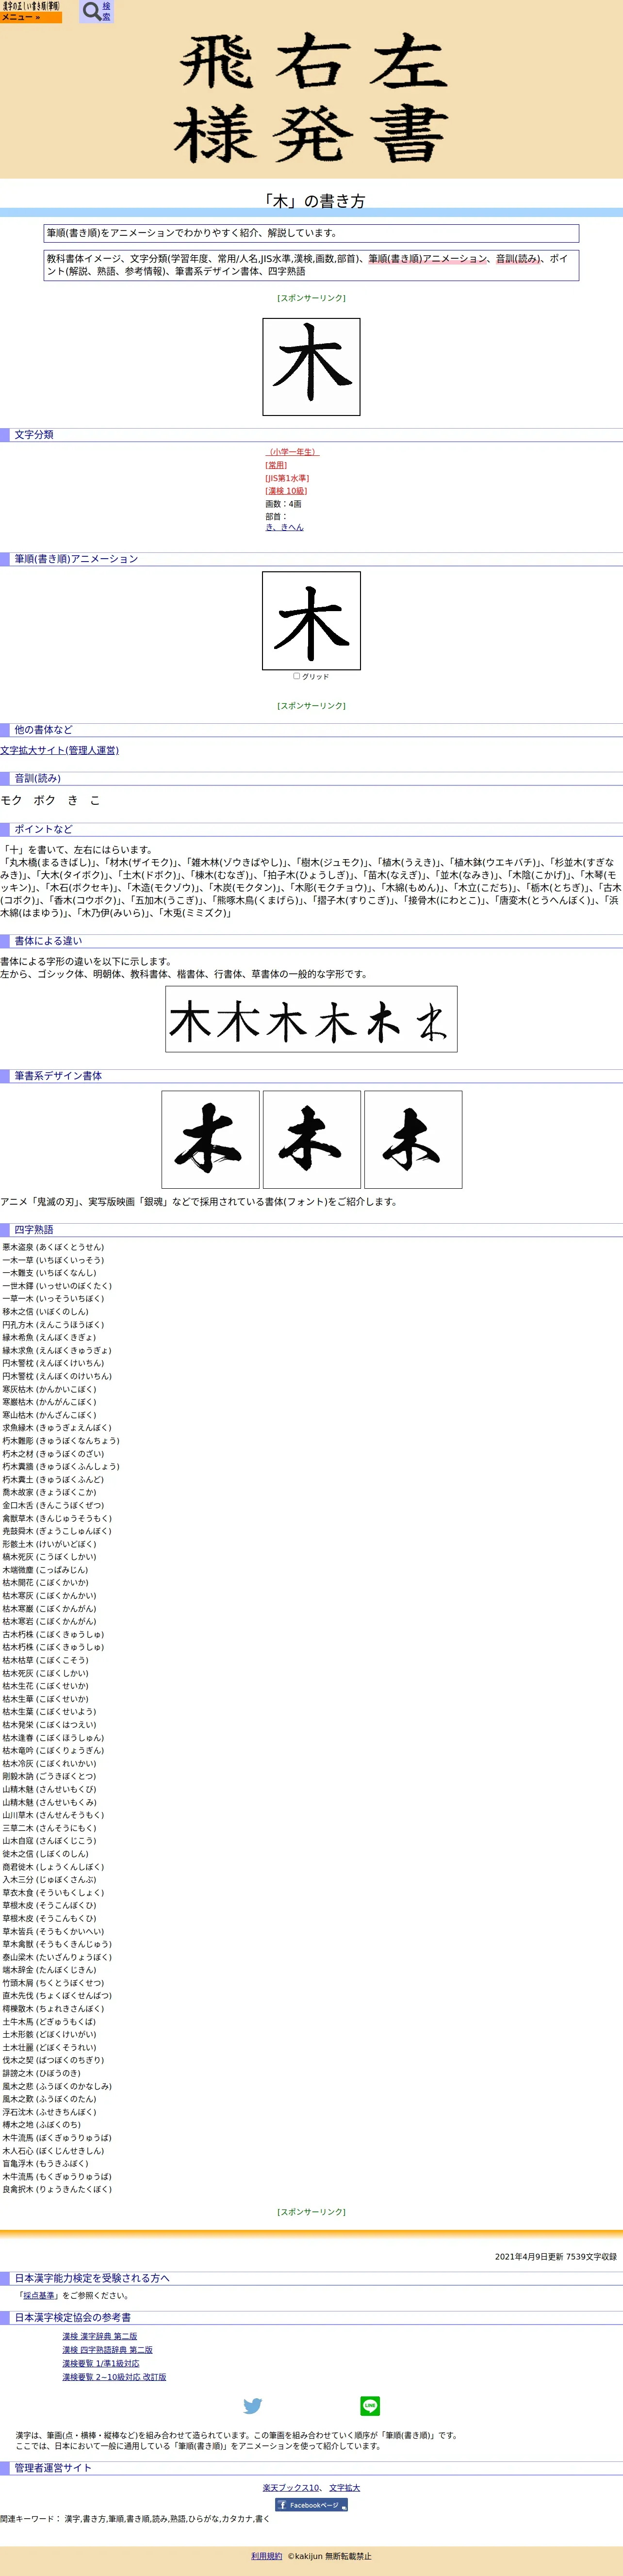Select the idiom 良禽択木 (りょうきんたくぼく)
Screen dimensions: 623x2576
[x=57, y=2189]
